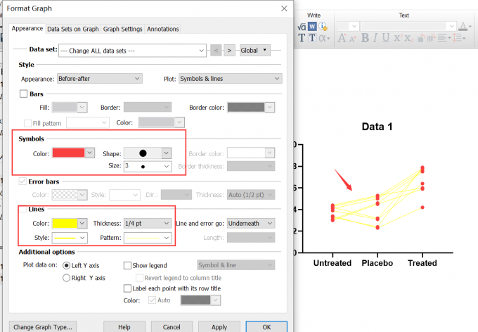
Task: Switch to the Appearance tab
Action: pyautogui.click(x=27, y=28)
